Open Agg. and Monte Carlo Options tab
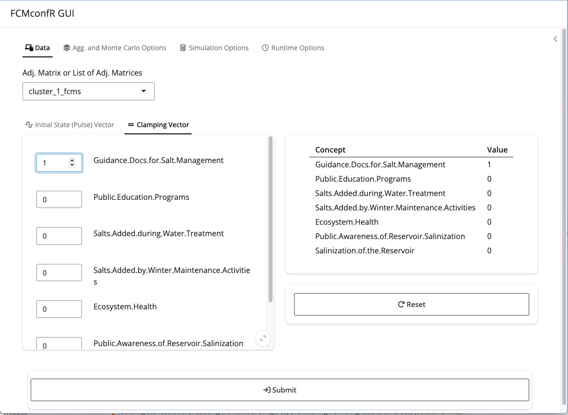Screen dimensions: 568x415 [114, 48]
